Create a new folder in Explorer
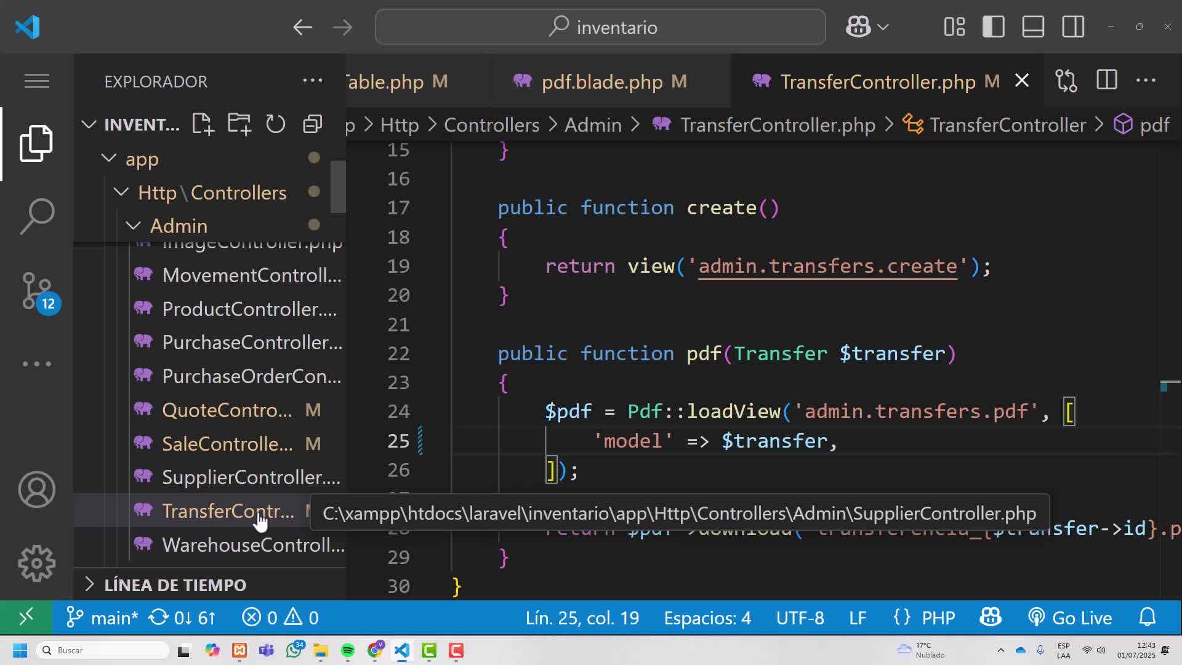This screenshot has width=1182, height=665. (x=239, y=124)
